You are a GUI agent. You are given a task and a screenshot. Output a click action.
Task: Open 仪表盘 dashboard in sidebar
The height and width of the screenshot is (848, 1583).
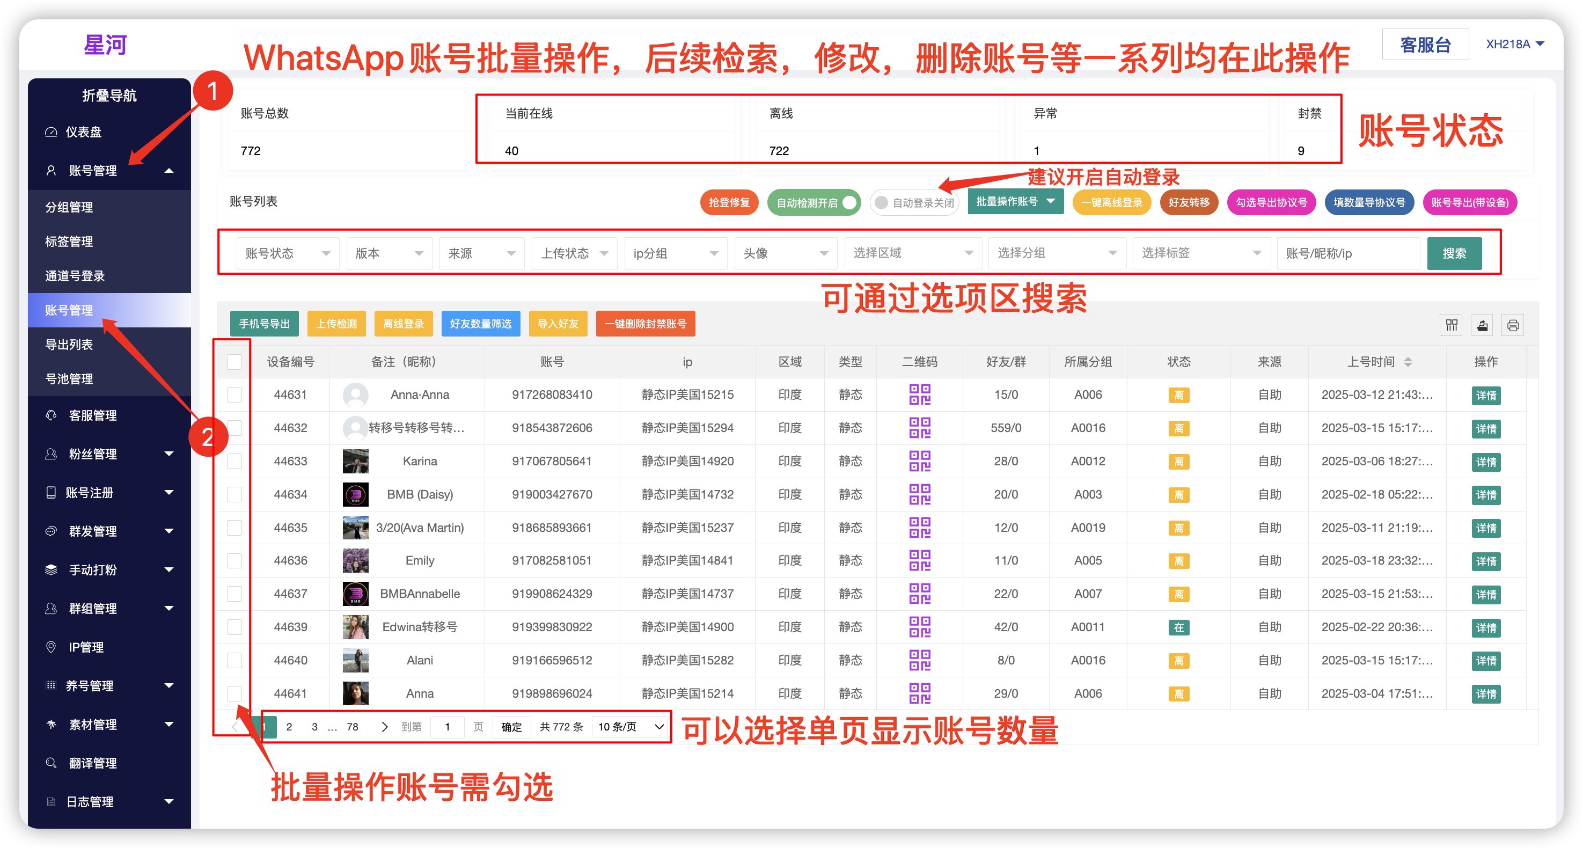(84, 132)
